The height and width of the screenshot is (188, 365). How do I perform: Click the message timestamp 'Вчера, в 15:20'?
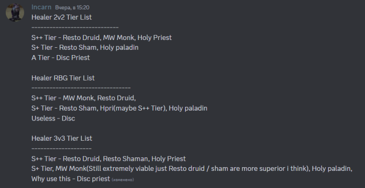(x=72, y=8)
